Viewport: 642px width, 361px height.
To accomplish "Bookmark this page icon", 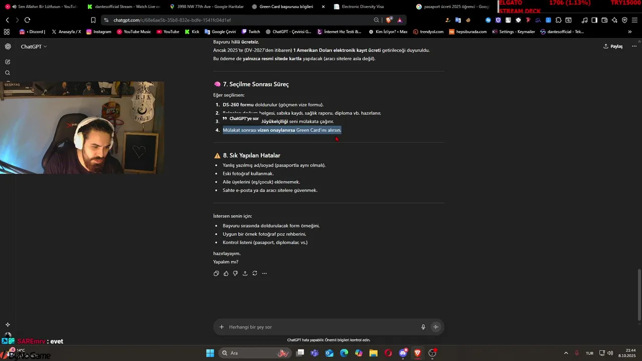I will 93,20.
